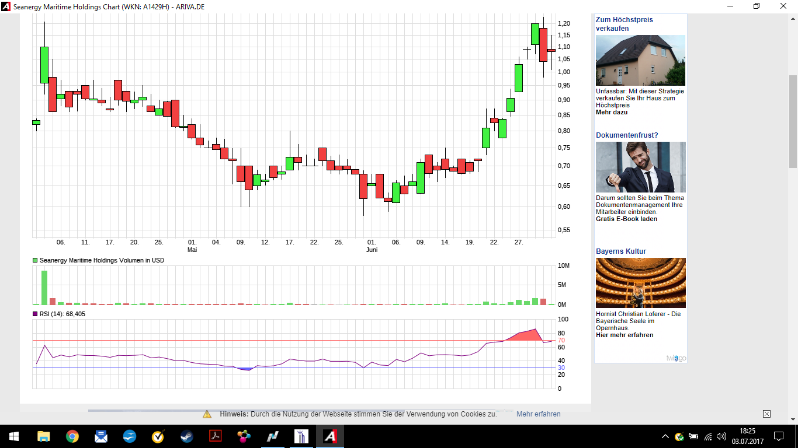The height and width of the screenshot is (448, 798).
Task: Dismiss the cookie notice with X box
Action: (x=766, y=414)
